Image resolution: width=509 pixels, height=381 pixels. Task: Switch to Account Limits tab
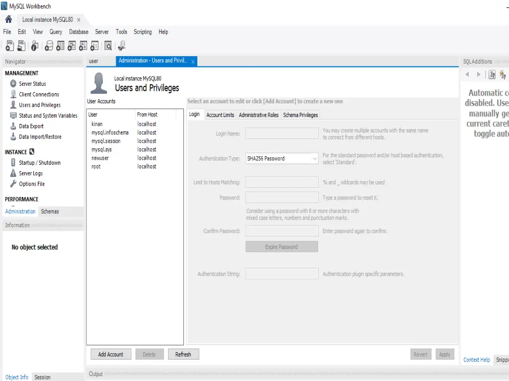pos(220,115)
